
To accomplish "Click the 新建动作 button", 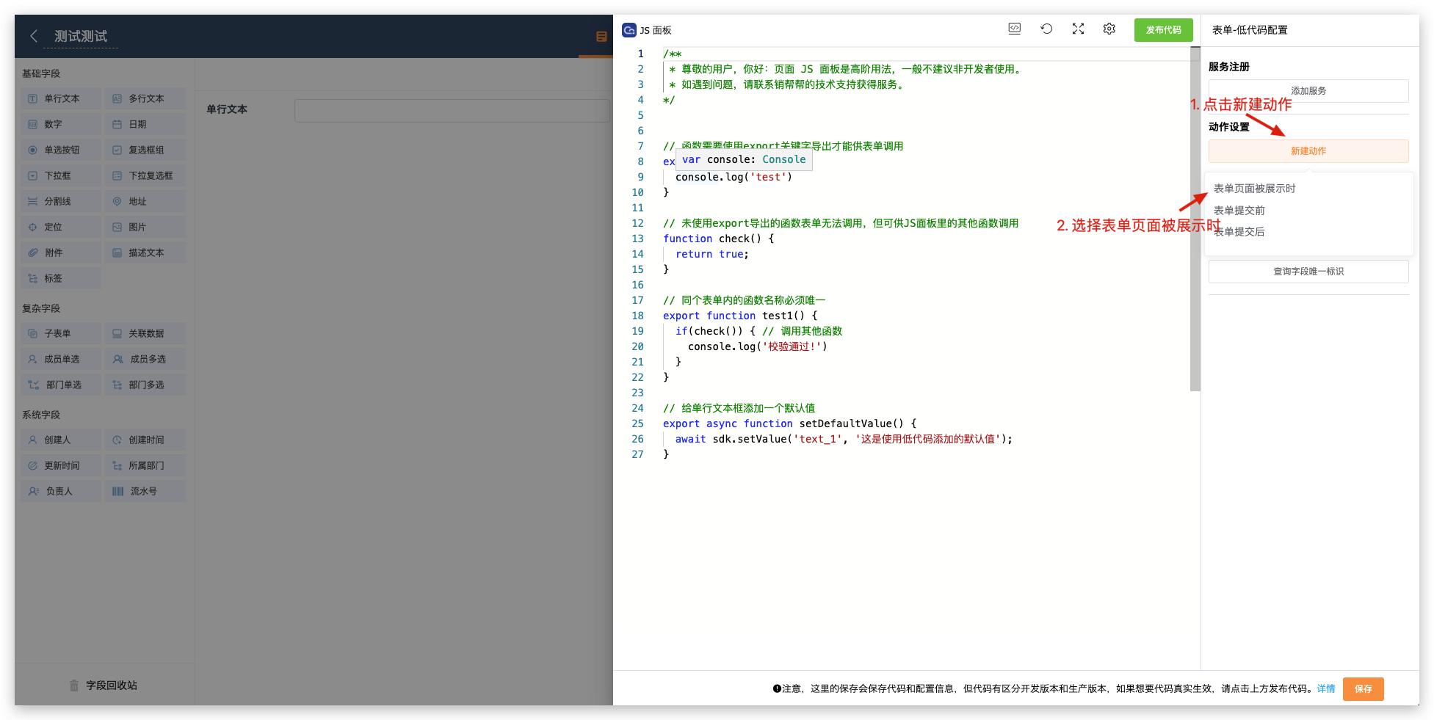I will click(1308, 151).
